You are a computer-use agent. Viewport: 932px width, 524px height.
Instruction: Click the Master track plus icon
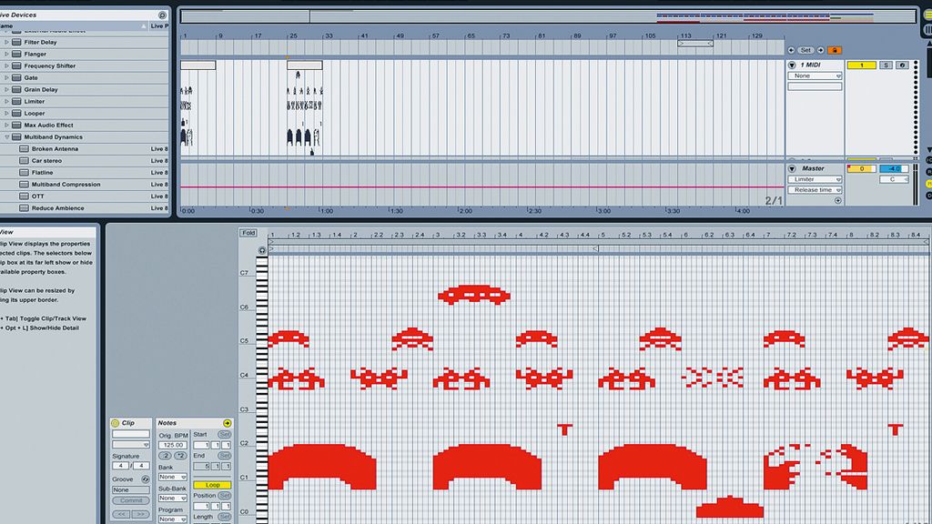click(838, 200)
